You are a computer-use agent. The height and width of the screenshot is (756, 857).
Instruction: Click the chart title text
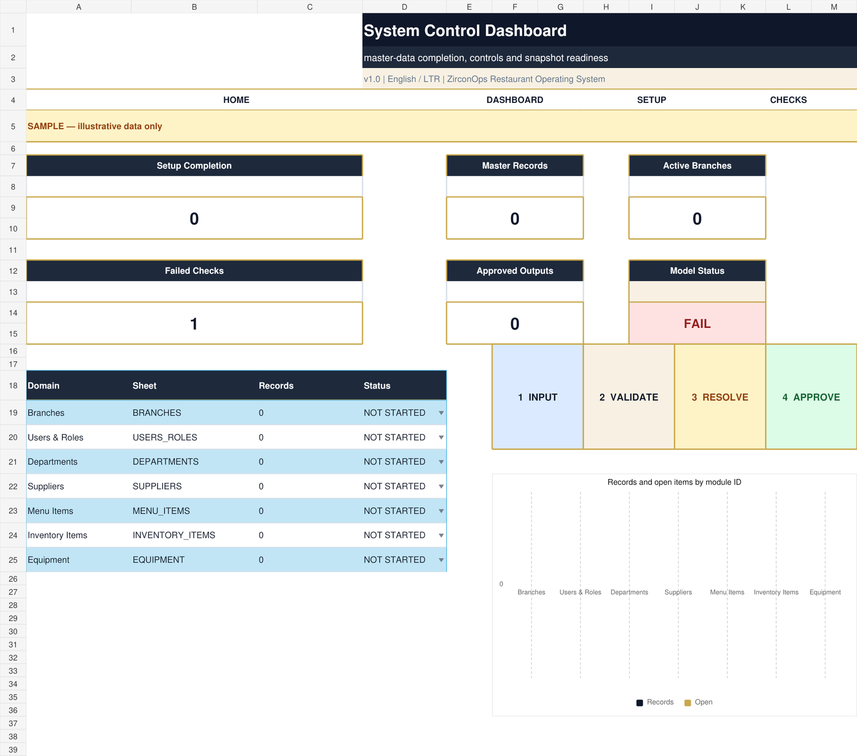pyautogui.click(x=674, y=482)
